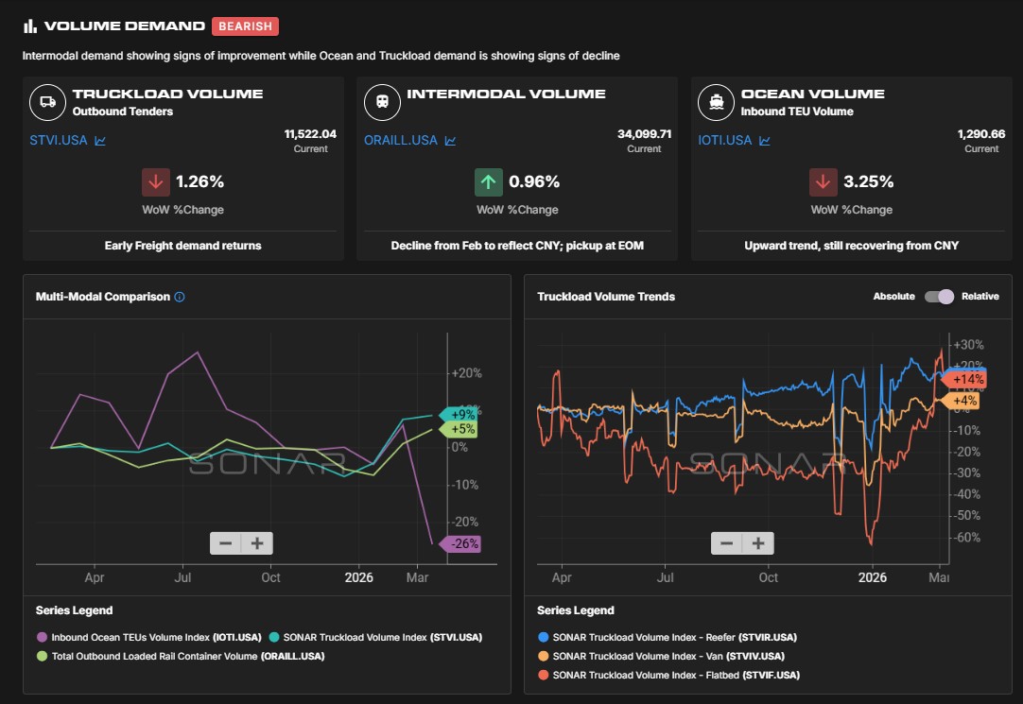Click the 3.25% WoW change value

pyautogui.click(x=868, y=181)
